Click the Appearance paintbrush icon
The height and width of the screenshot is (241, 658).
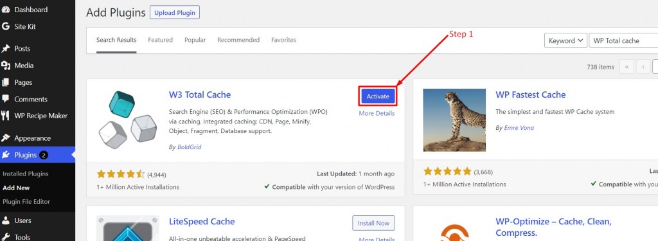[5, 138]
